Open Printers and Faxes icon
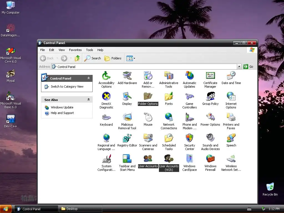Image resolution: width=284 pixels, height=213 pixels. point(231,121)
